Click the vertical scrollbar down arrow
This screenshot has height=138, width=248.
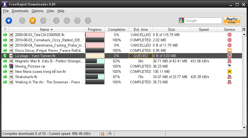click(x=244, y=127)
